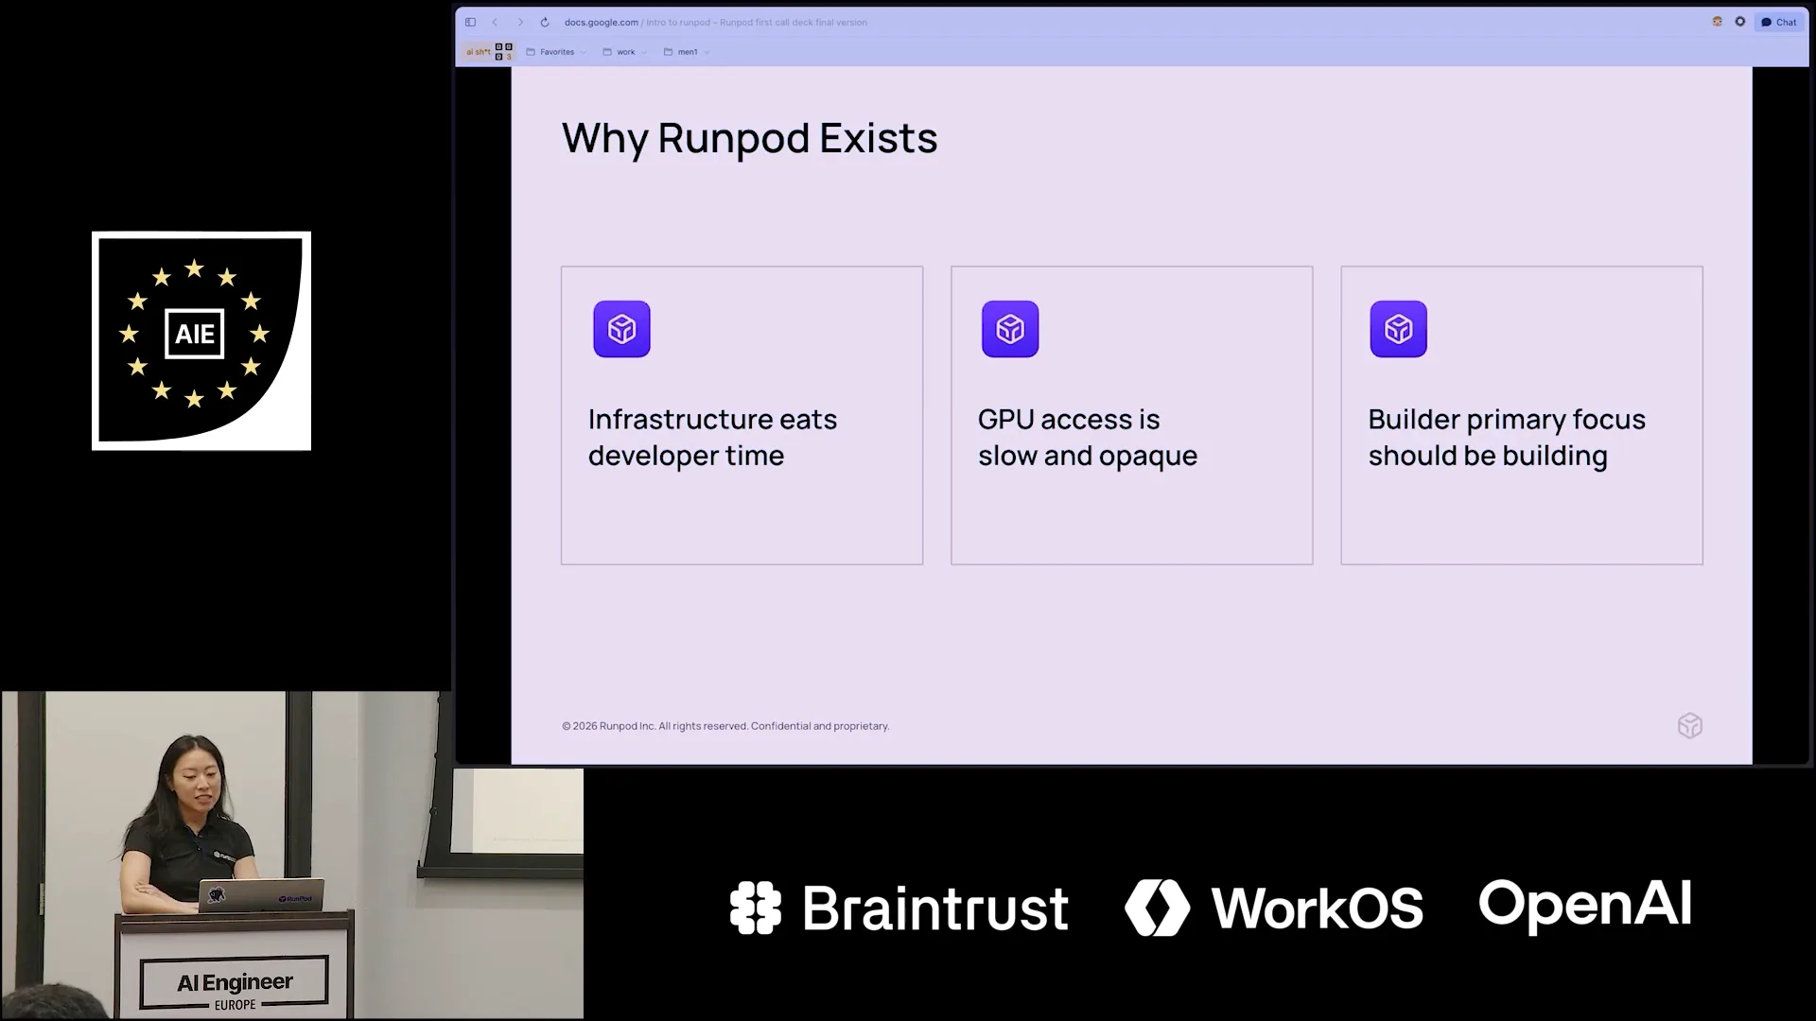Click the 'Infrastructure eats developer time' card text

712,438
